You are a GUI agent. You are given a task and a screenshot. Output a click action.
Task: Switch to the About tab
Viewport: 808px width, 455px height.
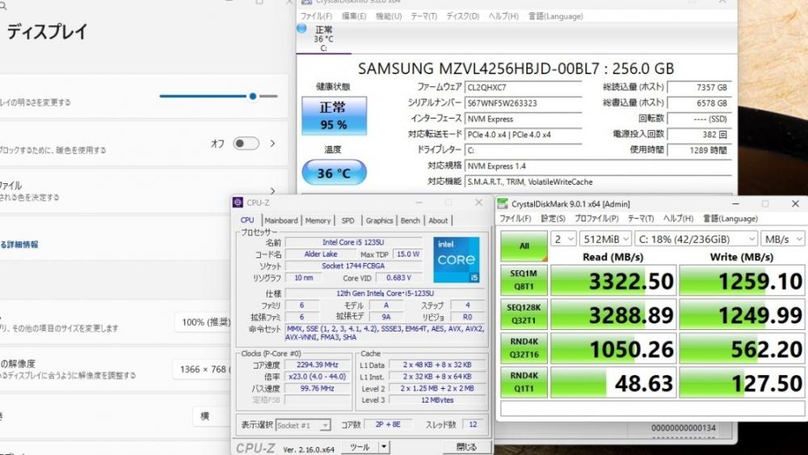(x=438, y=220)
